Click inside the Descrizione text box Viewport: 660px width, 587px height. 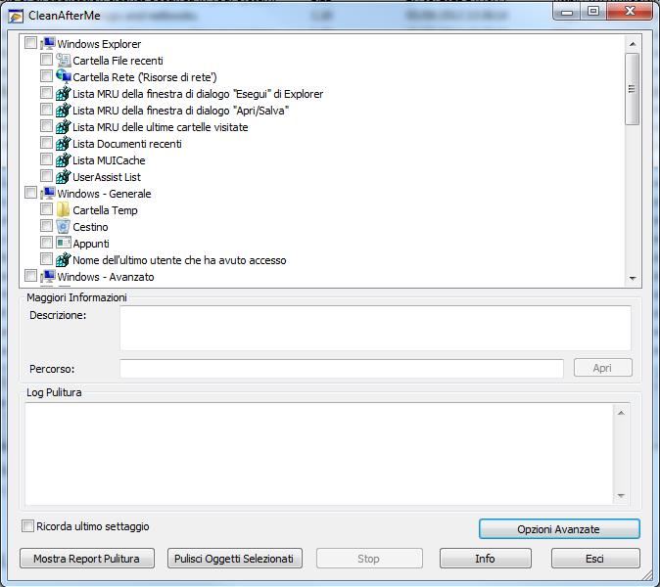(x=375, y=328)
